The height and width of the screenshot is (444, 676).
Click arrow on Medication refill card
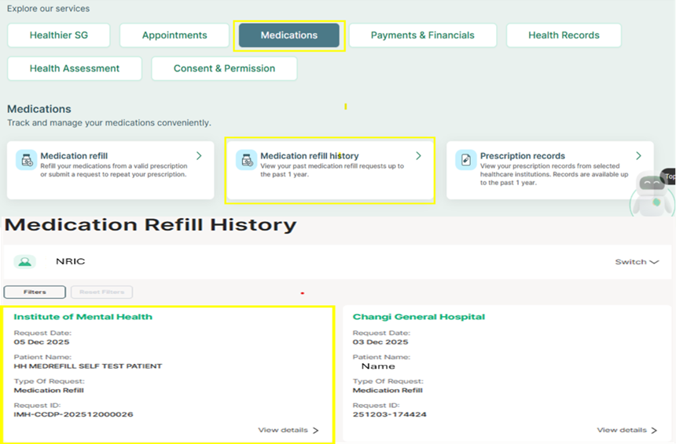199,156
